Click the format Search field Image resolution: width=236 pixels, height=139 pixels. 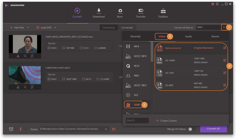coord(137,120)
